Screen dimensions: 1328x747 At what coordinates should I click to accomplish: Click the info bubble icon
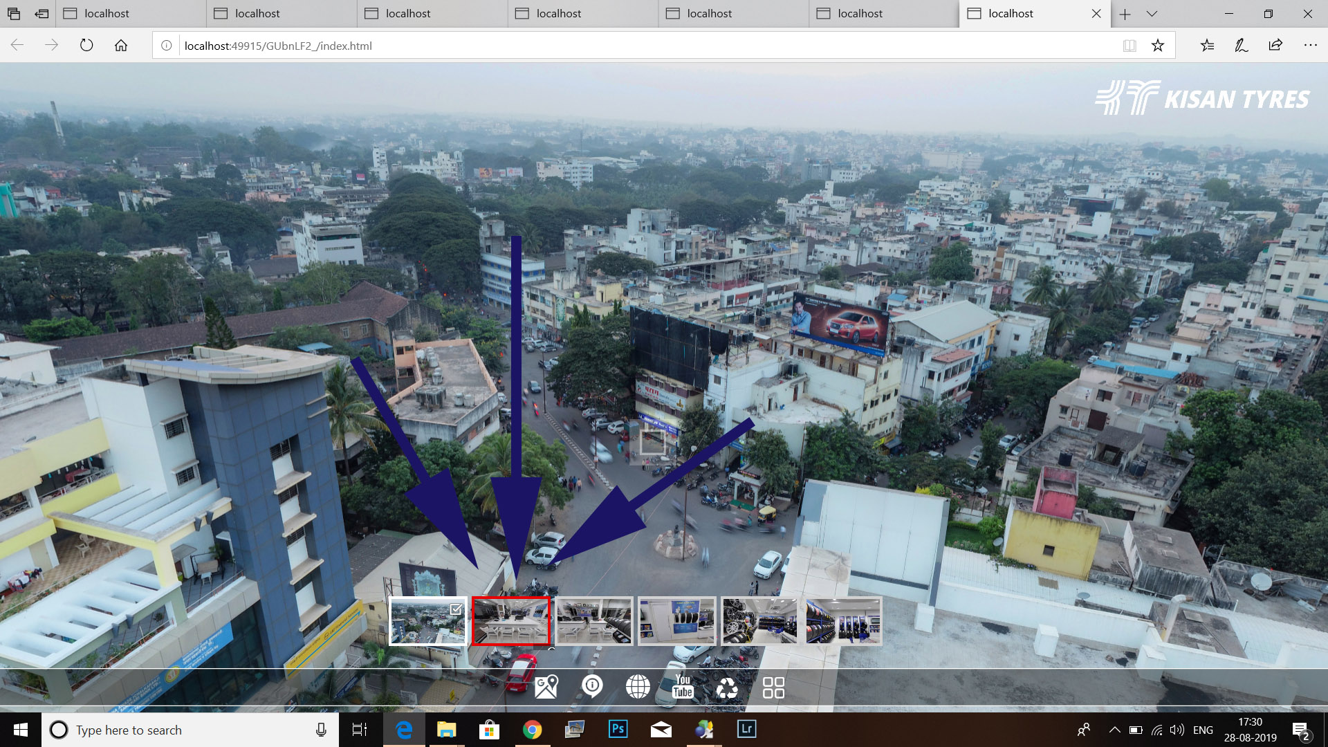[x=592, y=686]
